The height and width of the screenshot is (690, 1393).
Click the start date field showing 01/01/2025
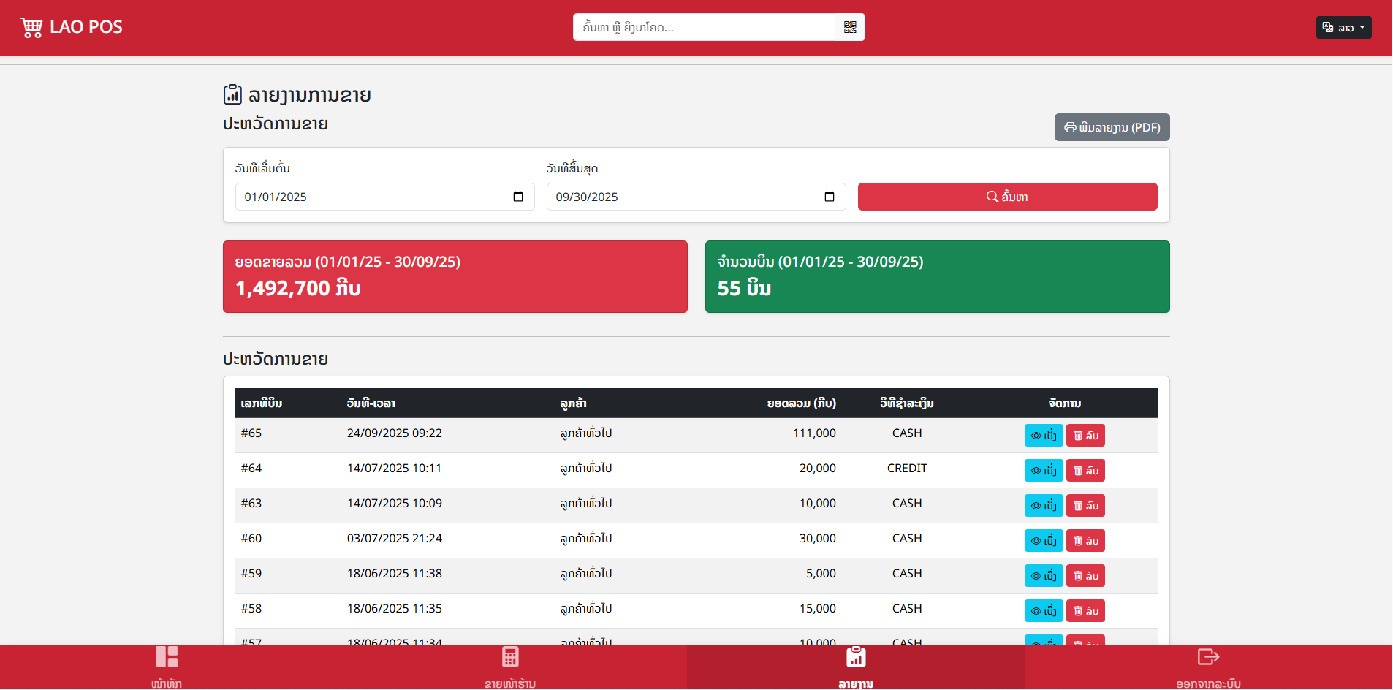point(373,197)
